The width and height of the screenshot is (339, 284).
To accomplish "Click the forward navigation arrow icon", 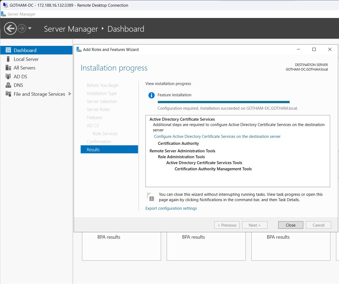I will (x=22, y=28).
